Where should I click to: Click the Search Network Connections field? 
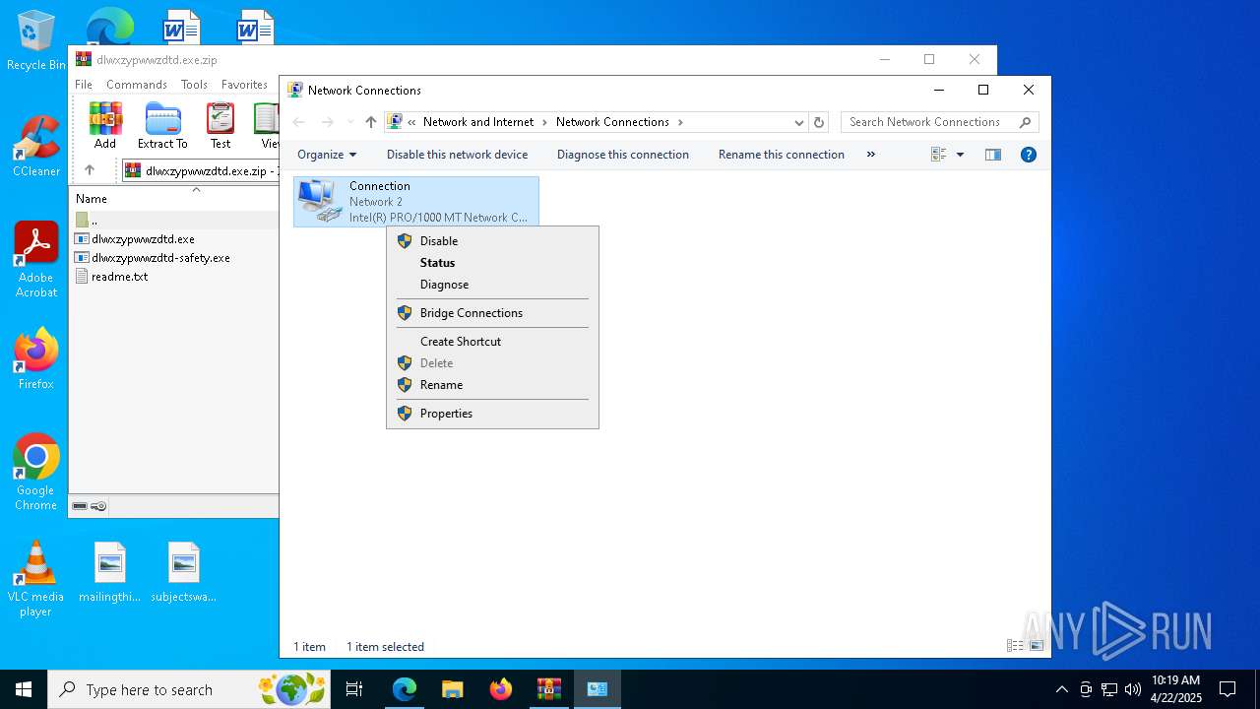pyautogui.click(x=929, y=122)
